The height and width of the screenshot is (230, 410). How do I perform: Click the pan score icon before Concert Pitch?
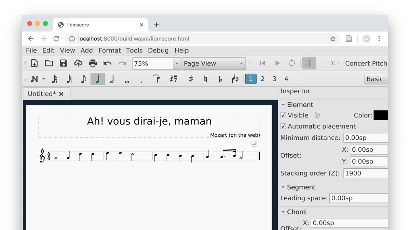tap(332, 63)
